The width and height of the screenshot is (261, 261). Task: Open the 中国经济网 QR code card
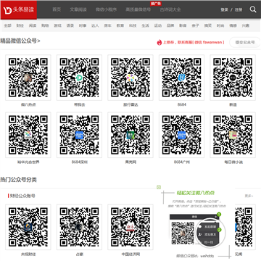(x=130, y=227)
